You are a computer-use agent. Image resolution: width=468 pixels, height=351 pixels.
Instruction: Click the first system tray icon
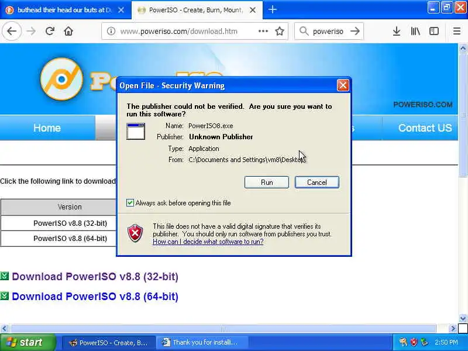403,342
